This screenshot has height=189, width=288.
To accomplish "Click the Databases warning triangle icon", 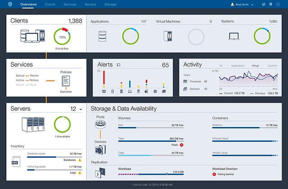I will [x=80, y=160].
